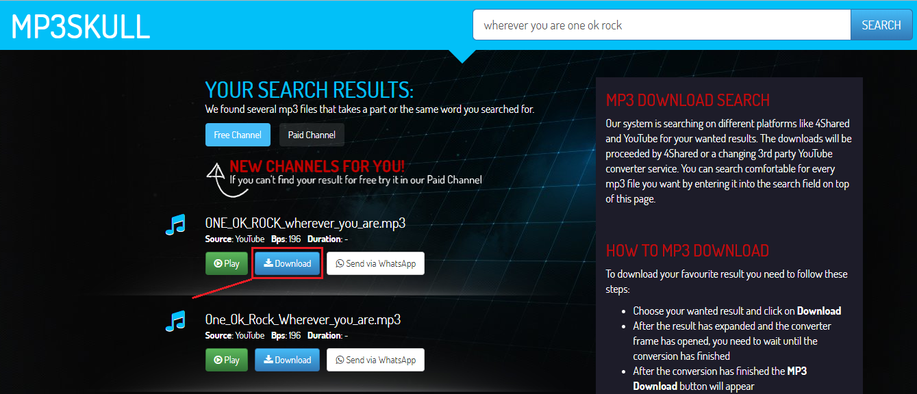Click the MP3SKULL site logo
The width and height of the screenshot is (917, 394).
tap(81, 26)
